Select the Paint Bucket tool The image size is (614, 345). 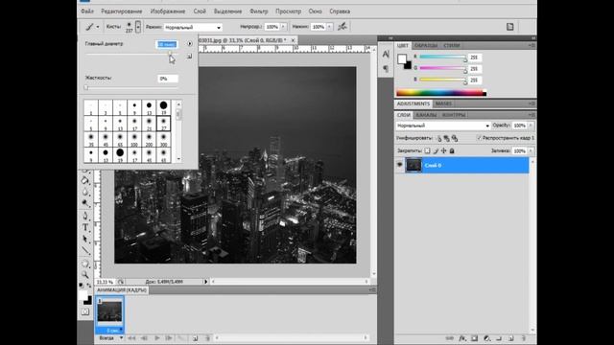pos(85,180)
